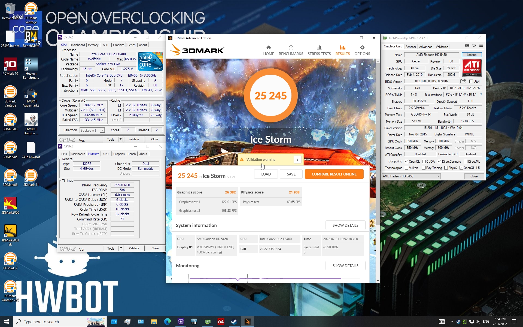
Task: Open the OPTIONS gear in 3DMark
Action: click(x=362, y=50)
